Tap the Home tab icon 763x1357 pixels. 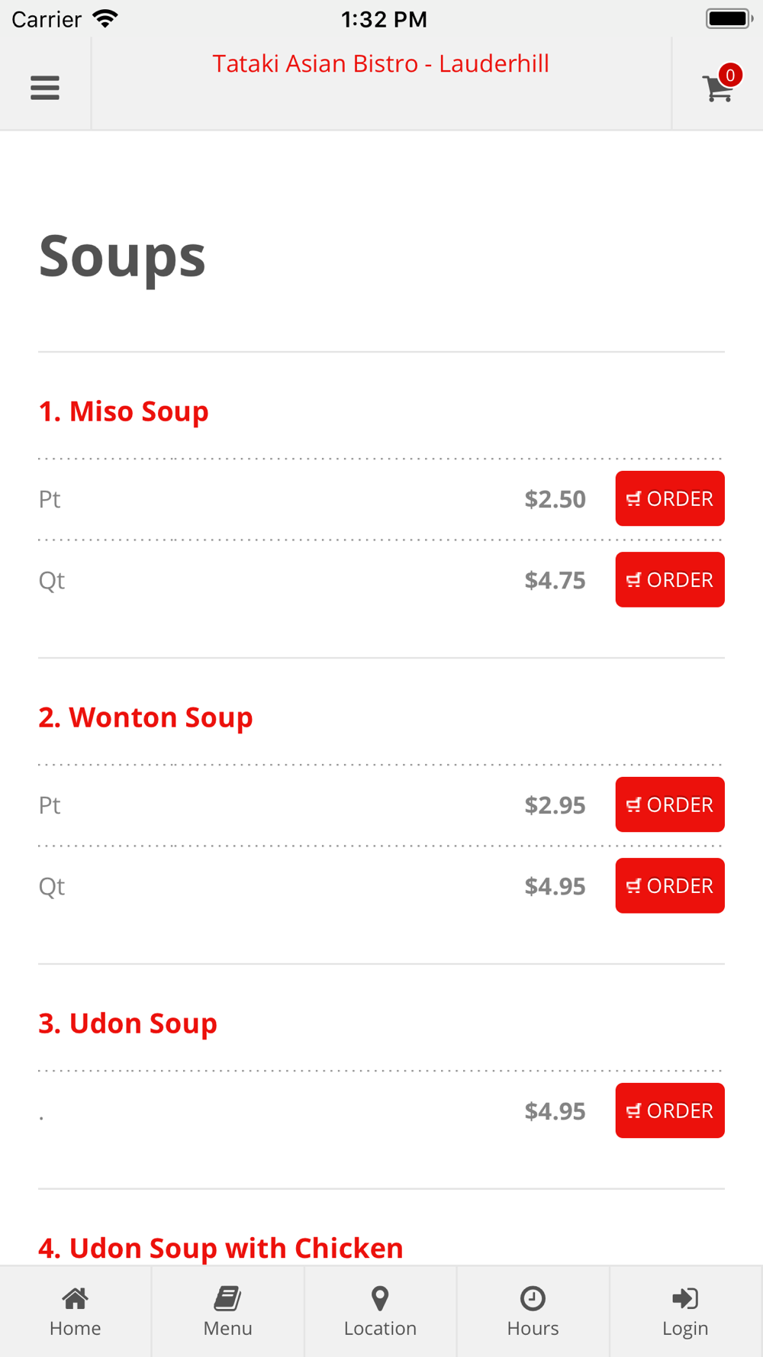[75, 1297]
